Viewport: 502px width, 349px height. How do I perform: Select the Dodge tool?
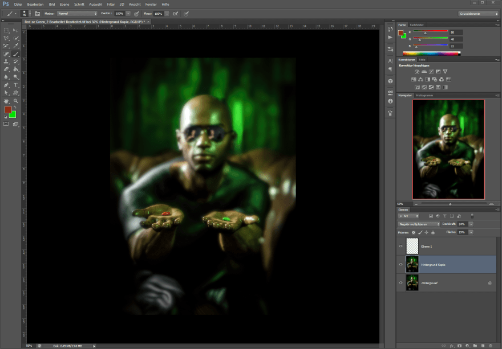click(x=16, y=77)
